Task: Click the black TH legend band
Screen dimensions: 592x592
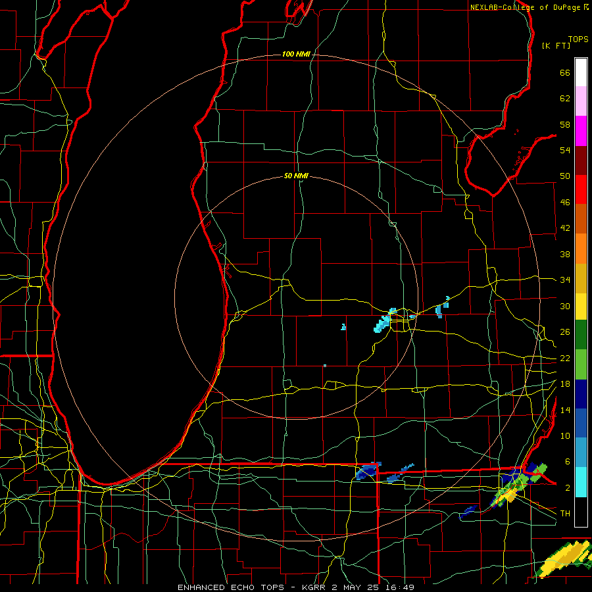Action: pos(581,512)
